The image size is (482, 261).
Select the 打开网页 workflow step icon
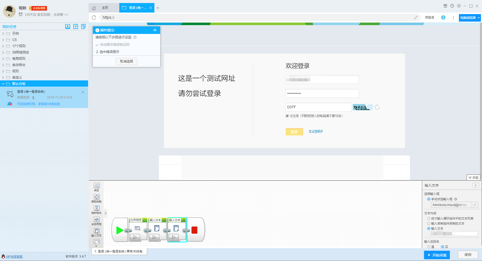click(138, 228)
